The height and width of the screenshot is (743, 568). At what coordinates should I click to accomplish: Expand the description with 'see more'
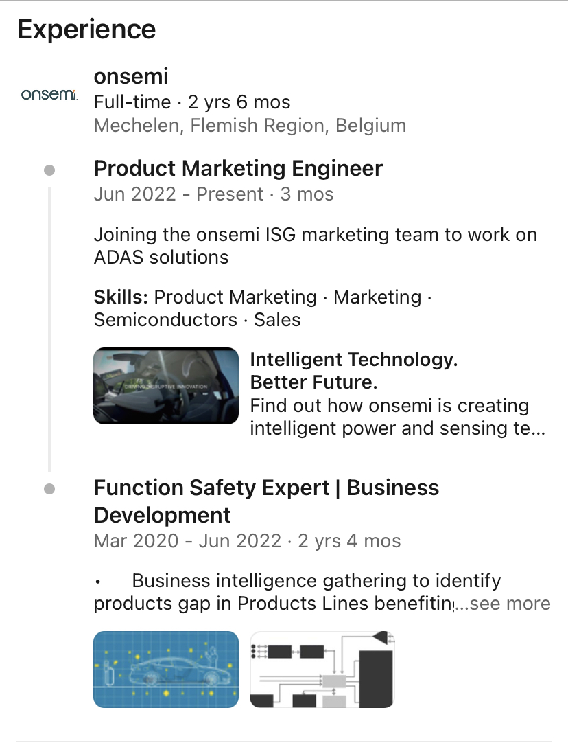coord(507,604)
